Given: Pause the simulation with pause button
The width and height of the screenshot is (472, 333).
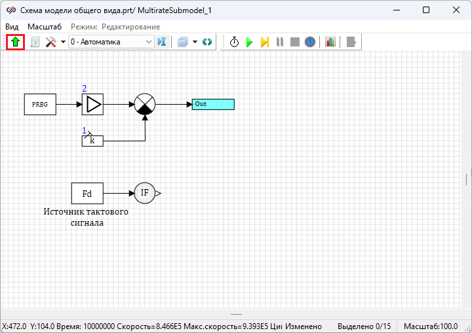Looking at the screenshot, I should 280,42.
